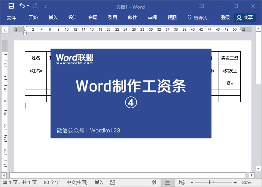Switch to the 设计 ribbon tab
The image size is (262, 187).
point(73,18)
